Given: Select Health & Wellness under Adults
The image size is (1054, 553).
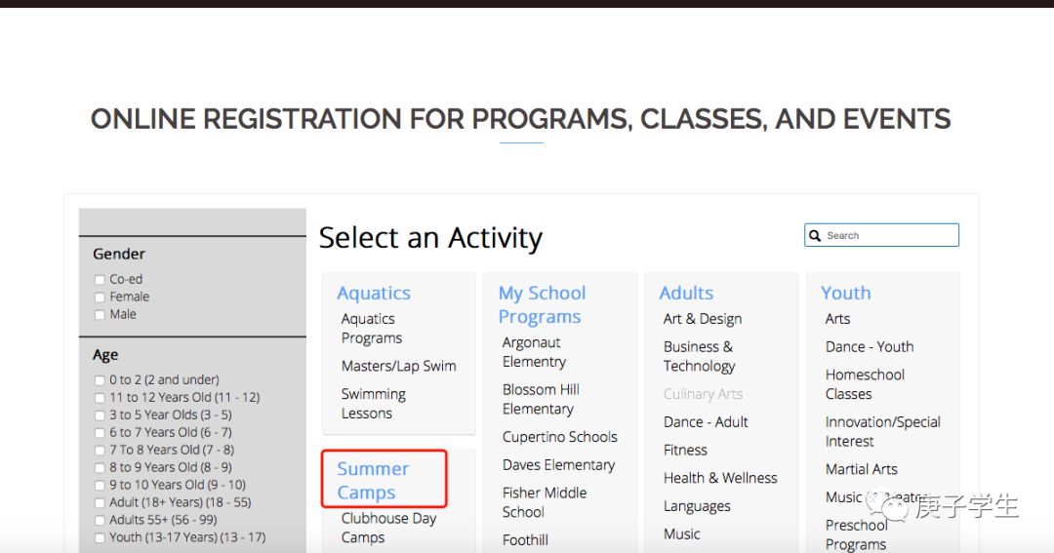Looking at the screenshot, I should coord(720,478).
